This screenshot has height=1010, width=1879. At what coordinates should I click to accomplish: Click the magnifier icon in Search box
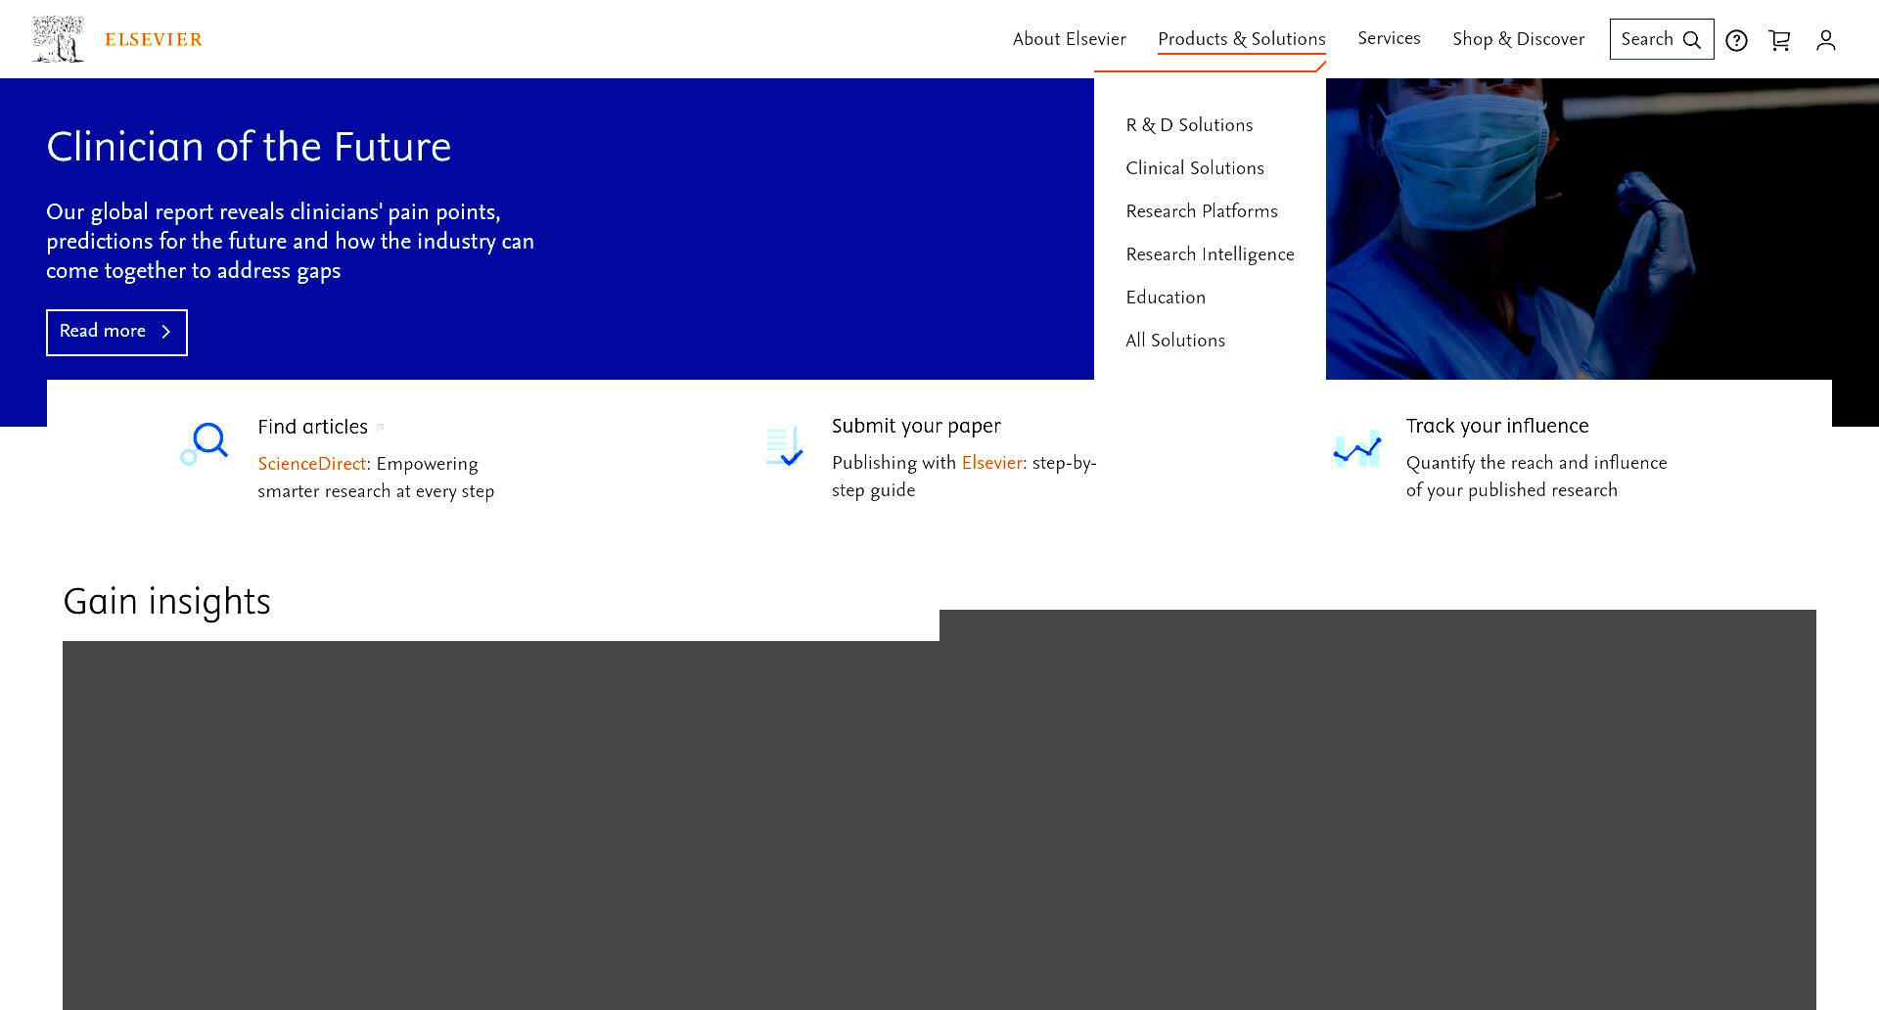[1692, 40]
